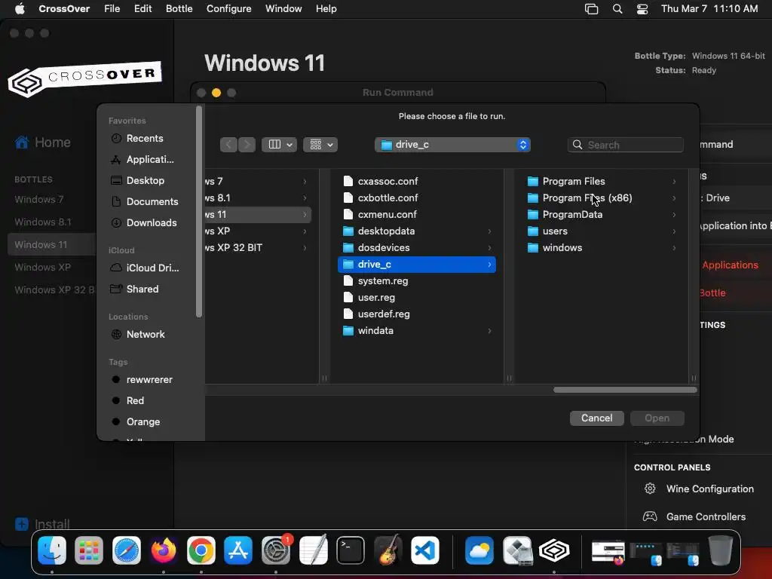Open the Edit menu
Viewport: 772px width, 579px height.
point(142,9)
